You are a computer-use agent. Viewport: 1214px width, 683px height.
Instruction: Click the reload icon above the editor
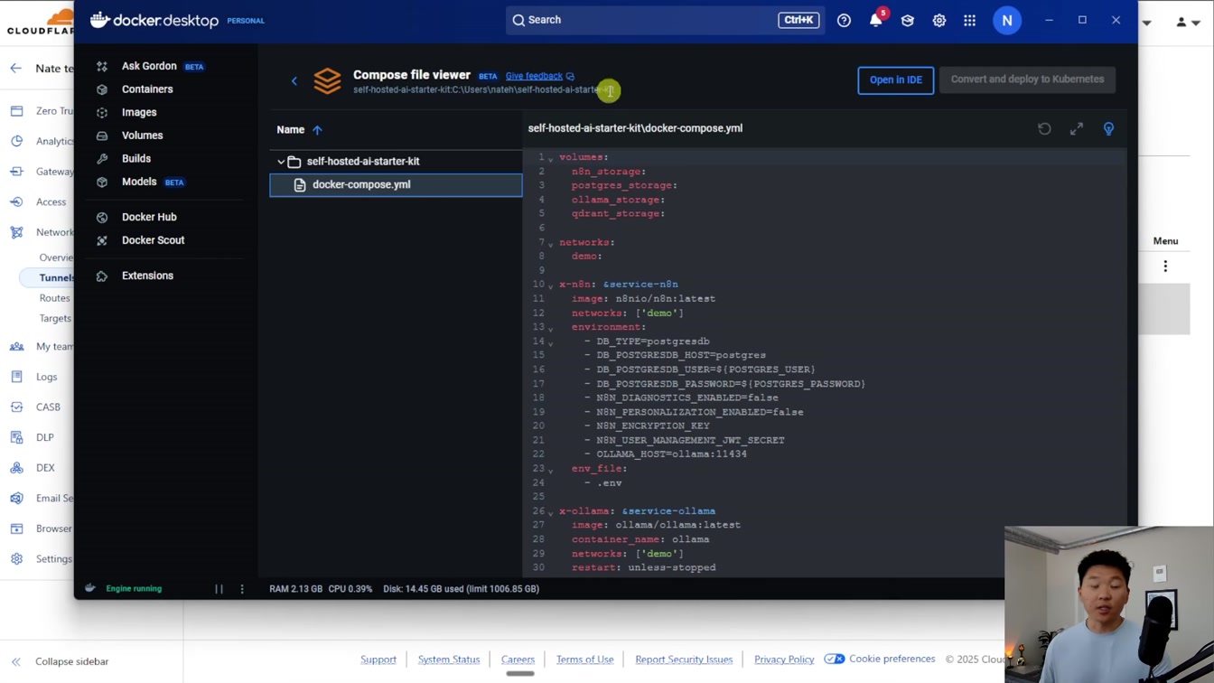(x=1044, y=129)
